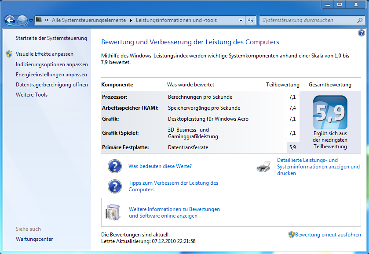The image size is (369, 254).
Task: Click Primäre Festplatte row label
Action: tap(125, 147)
